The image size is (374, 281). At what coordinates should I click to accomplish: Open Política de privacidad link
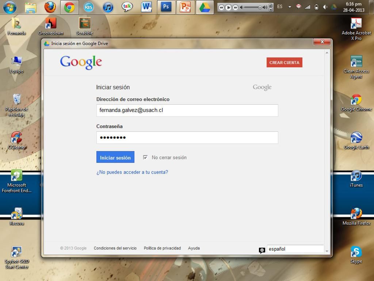pyautogui.click(x=162, y=248)
